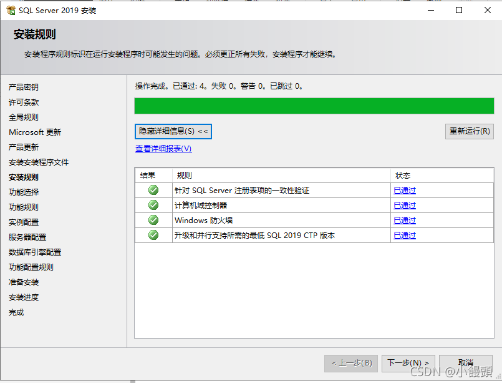Select 许可条款 step in sidebar
This screenshot has width=502, height=383.
24,102
